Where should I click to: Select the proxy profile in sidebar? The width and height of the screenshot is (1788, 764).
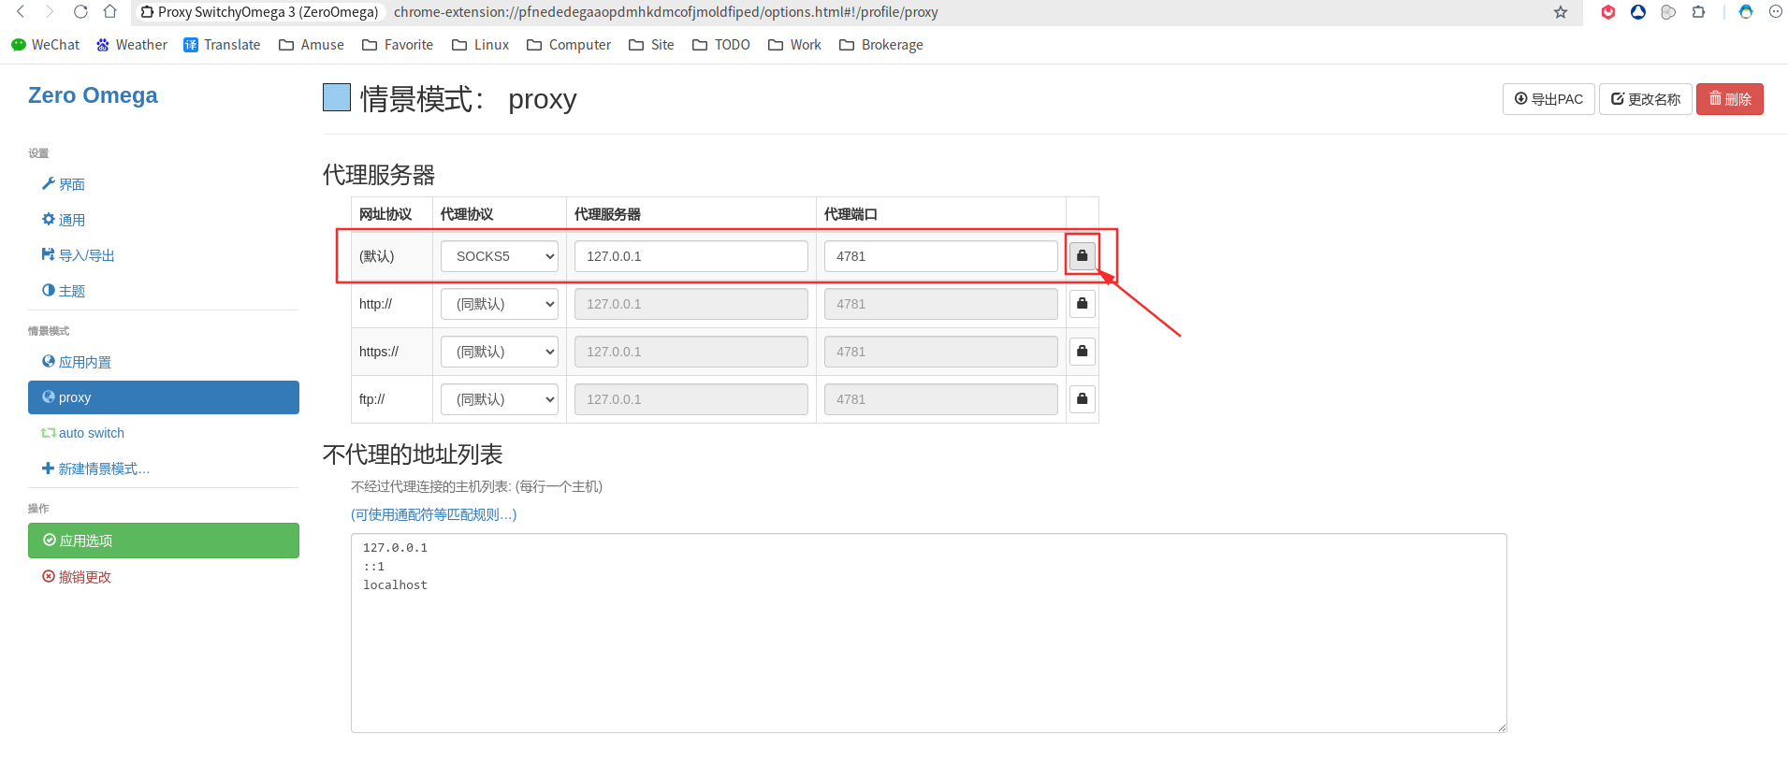pos(164,397)
